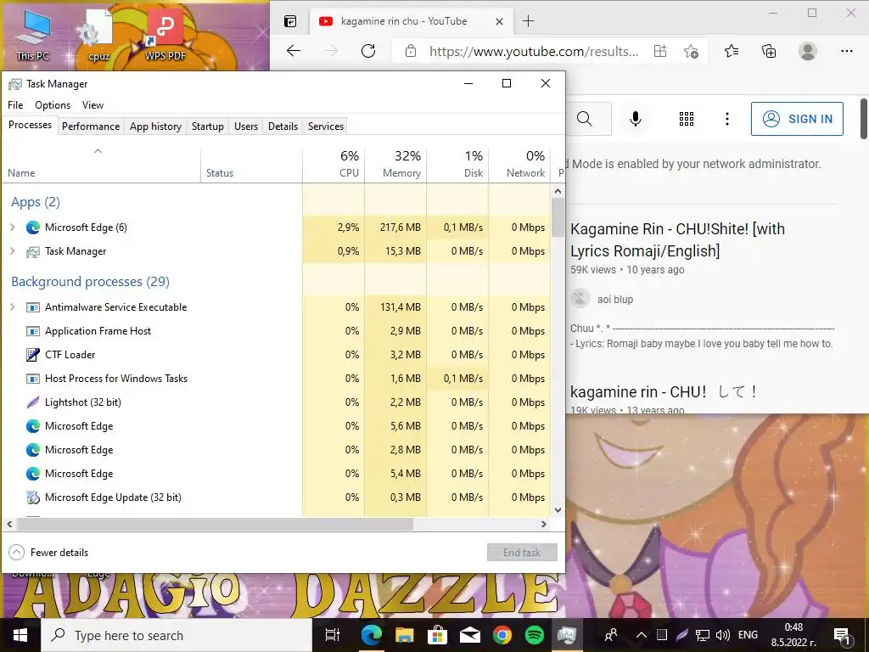Switch to the App history tab

pyautogui.click(x=156, y=126)
